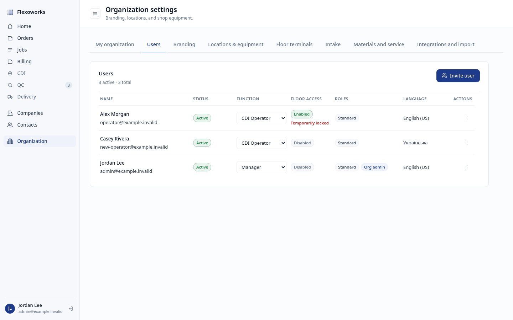
Task: Go to Jobs in the sidebar
Action: click(40, 50)
